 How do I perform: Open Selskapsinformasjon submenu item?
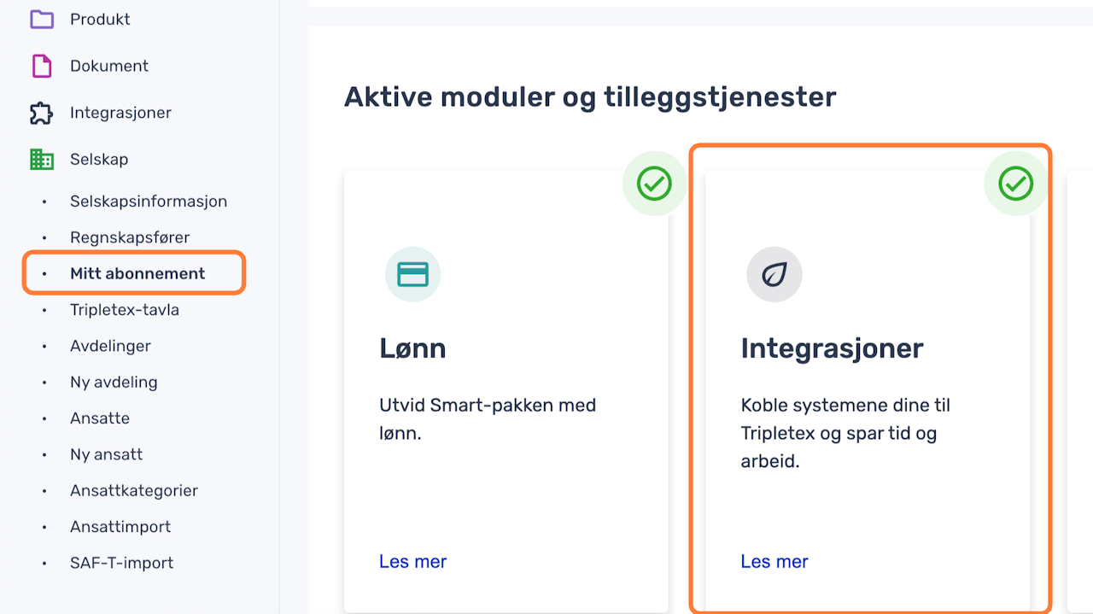click(149, 202)
